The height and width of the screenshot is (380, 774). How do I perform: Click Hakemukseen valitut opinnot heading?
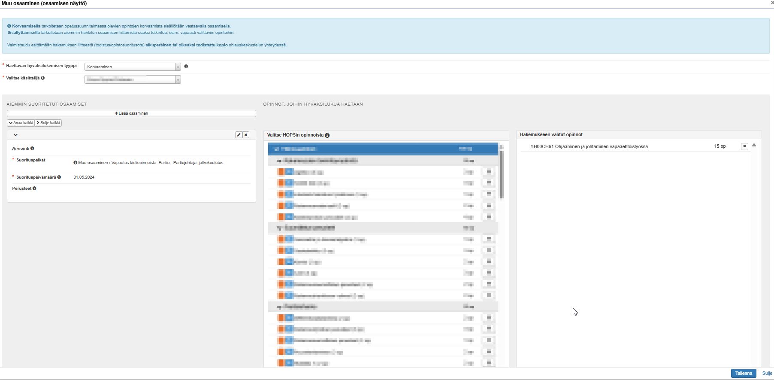point(551,135)
